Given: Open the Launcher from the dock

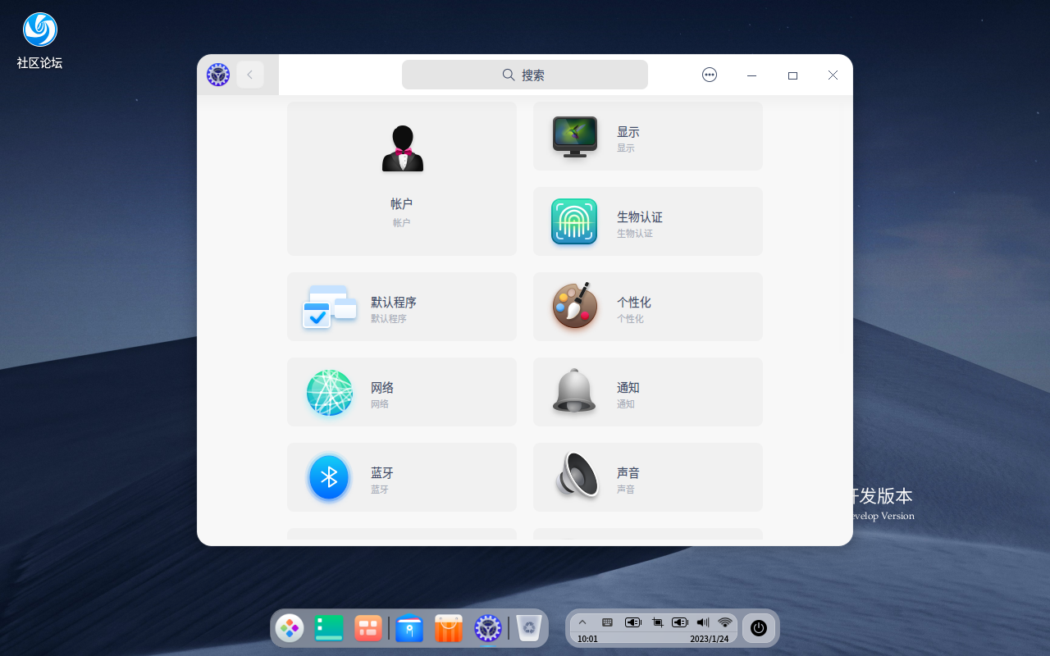Looking at the screenshot, I should tap(290, 628).
